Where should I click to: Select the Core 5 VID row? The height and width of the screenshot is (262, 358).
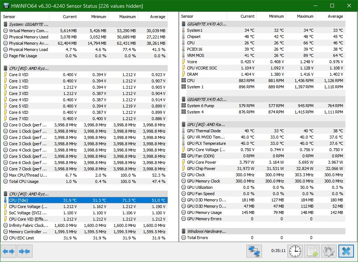85,106
